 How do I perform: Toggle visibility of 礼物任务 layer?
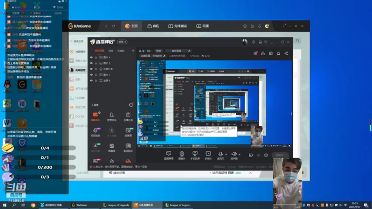(x=91, y=69)
